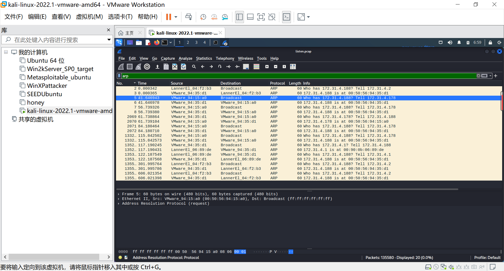Open the library search dropdown arrow
This screenshot has width=504, height=271.
(109, 40)
